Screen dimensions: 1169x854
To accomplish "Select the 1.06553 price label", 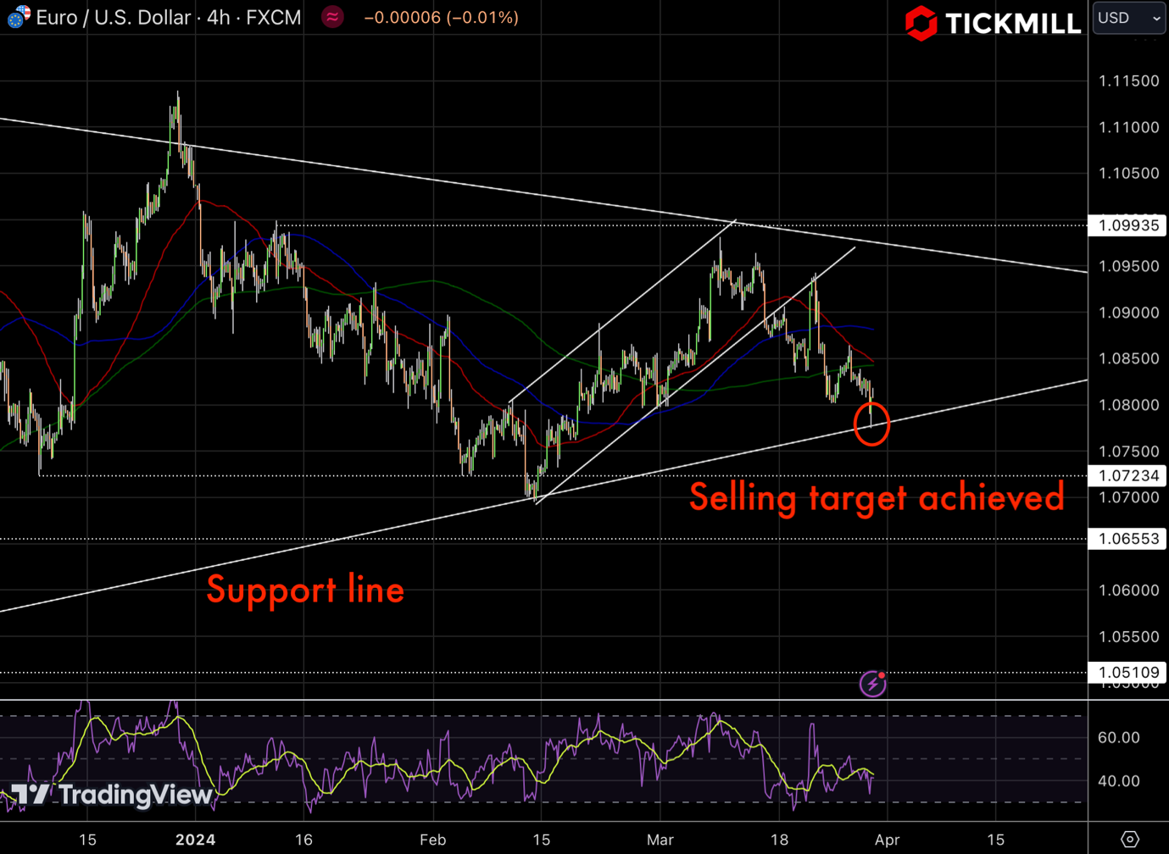I will (x=1127, y=539).
